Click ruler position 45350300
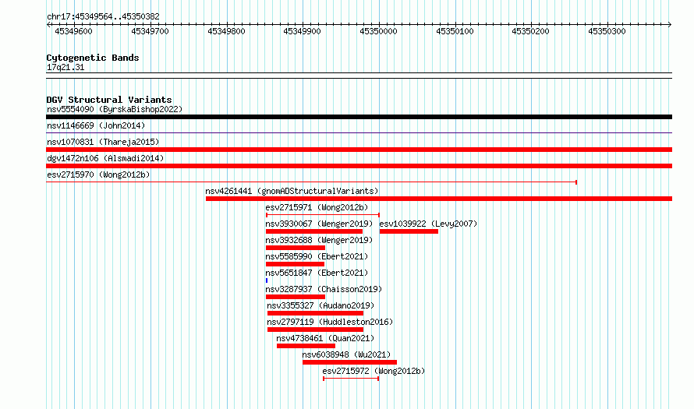This screenshot has width=694, height=409. pyautogui.click(x=607, y=31)
